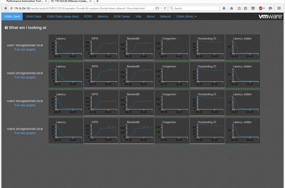Switch to the Network tab
This screenshot has width=285, height=188.
[166, 16]
